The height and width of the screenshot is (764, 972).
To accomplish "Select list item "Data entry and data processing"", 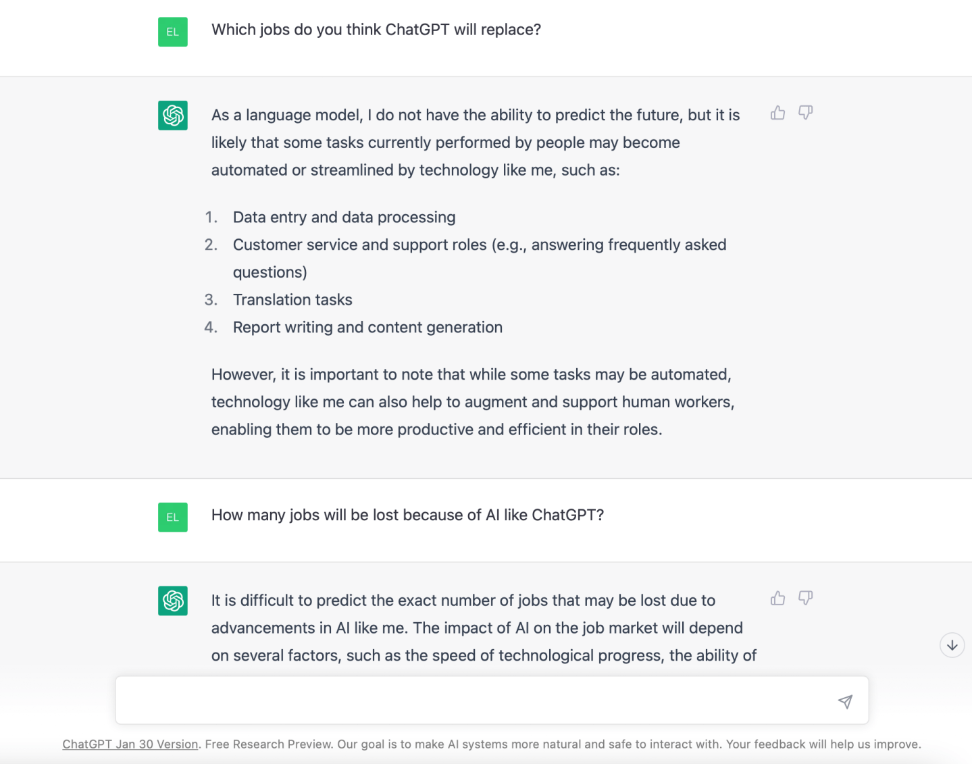I will pyautogui.click(x=344, y=218).
